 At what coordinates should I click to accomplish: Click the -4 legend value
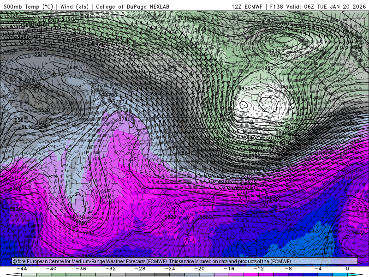point(318,269)
